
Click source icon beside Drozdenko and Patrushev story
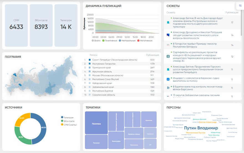168,35
